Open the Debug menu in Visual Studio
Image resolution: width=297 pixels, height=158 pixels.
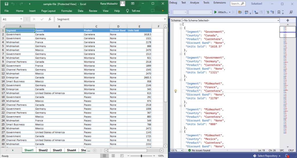(x=173, y=3)
